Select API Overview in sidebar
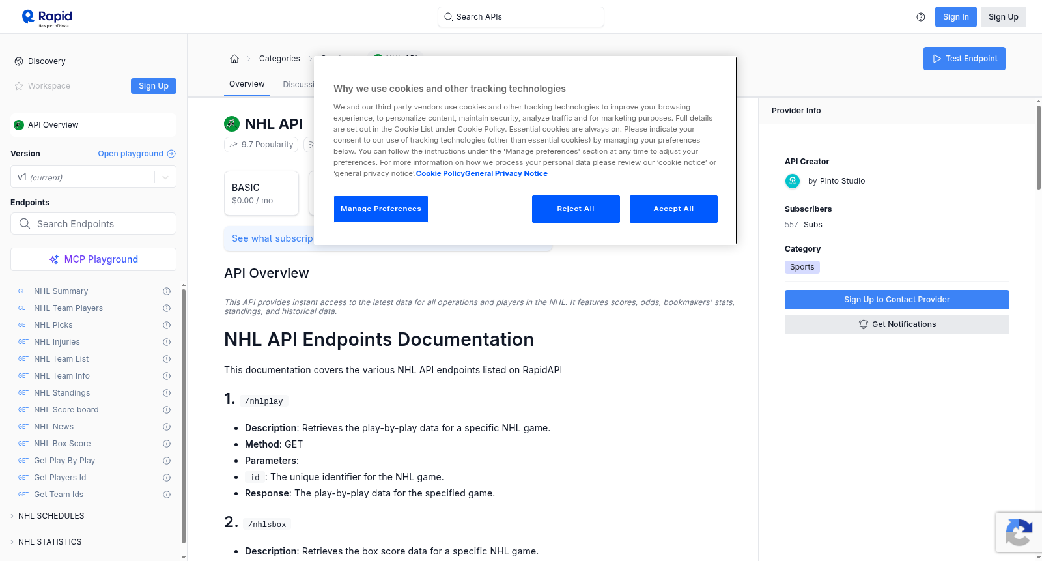1042x561 pixels. (93, 125)
